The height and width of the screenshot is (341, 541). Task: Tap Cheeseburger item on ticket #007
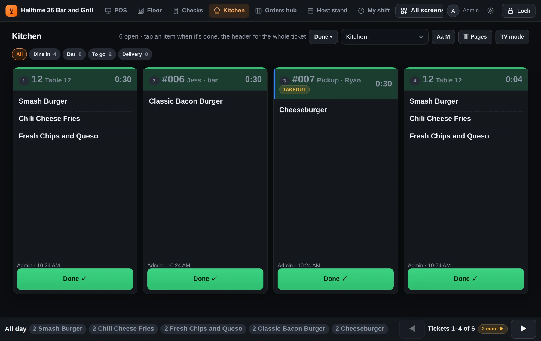tap(335, 110)
